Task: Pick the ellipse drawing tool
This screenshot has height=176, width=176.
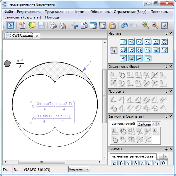Action: (x=123, y=50)
